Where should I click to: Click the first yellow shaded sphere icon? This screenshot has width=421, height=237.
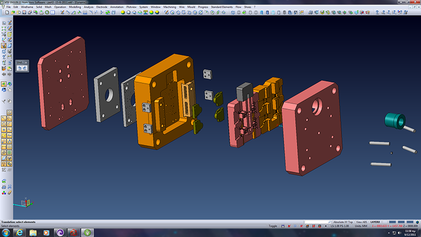point(123,12)
